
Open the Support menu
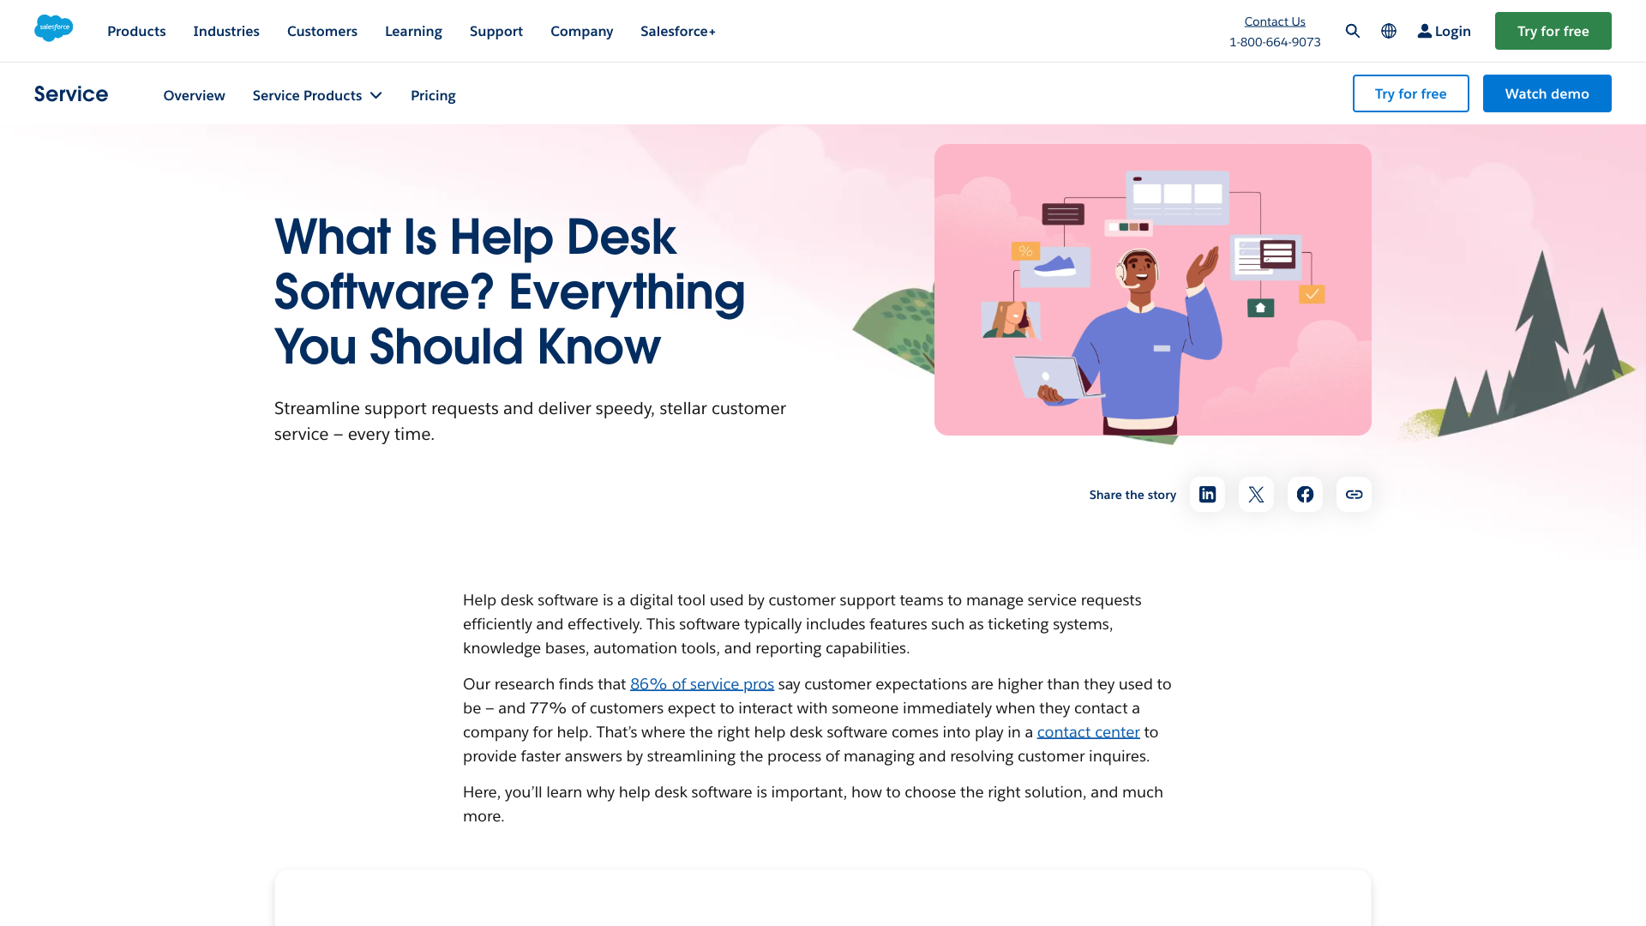point(496,31)
